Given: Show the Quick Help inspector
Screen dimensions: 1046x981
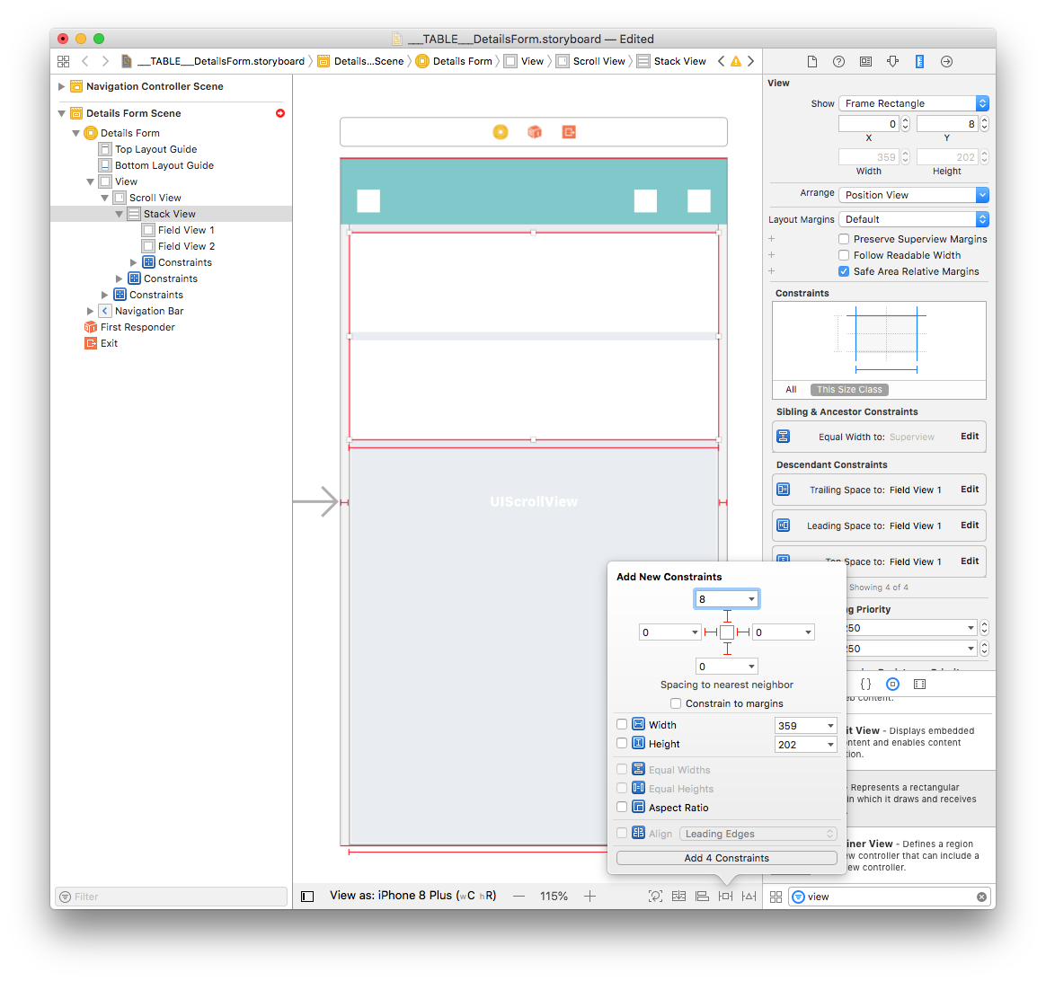Looking at the screenshot, I should (838, 61).
